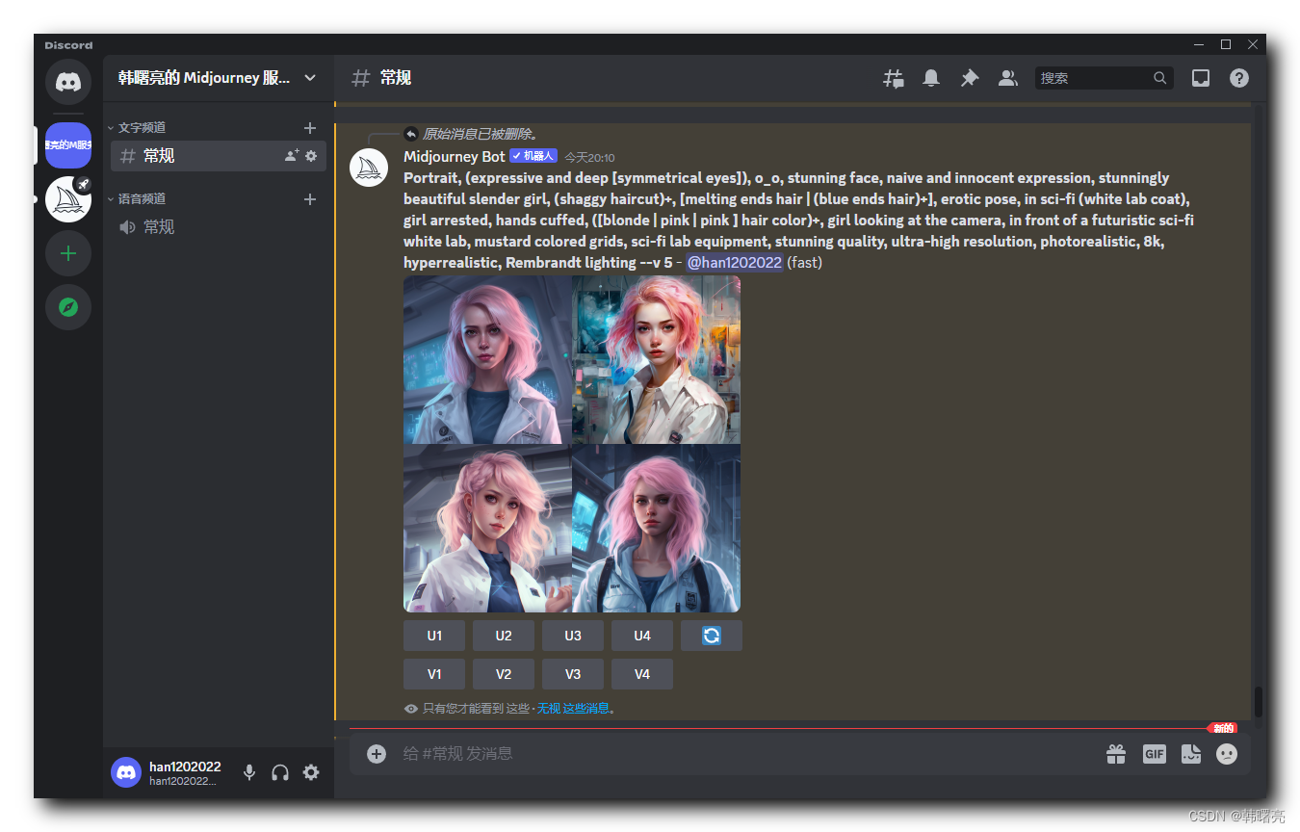The width and height of the screenshot is (1300, 832).
Task: Upscale image with U4
Action: [642, 636]
